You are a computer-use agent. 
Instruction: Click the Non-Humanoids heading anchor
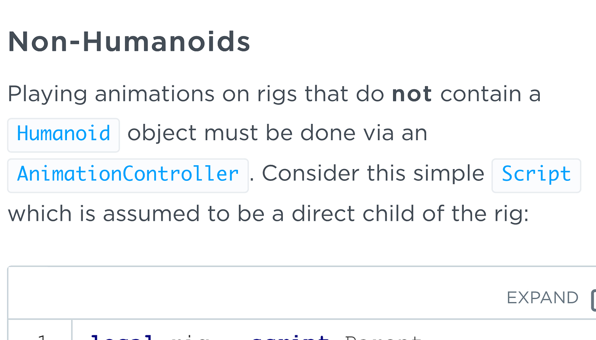pyautogui.click(x=129, y=41)
